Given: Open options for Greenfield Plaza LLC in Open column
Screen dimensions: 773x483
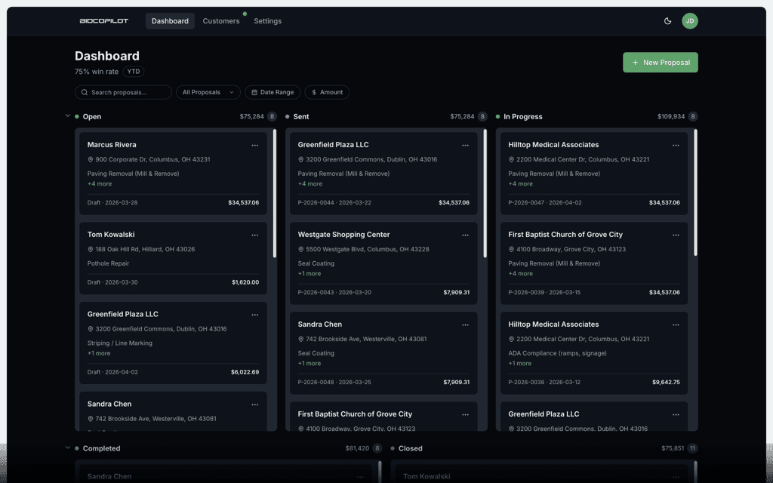Looking at the screenshot, I should 255,315.
